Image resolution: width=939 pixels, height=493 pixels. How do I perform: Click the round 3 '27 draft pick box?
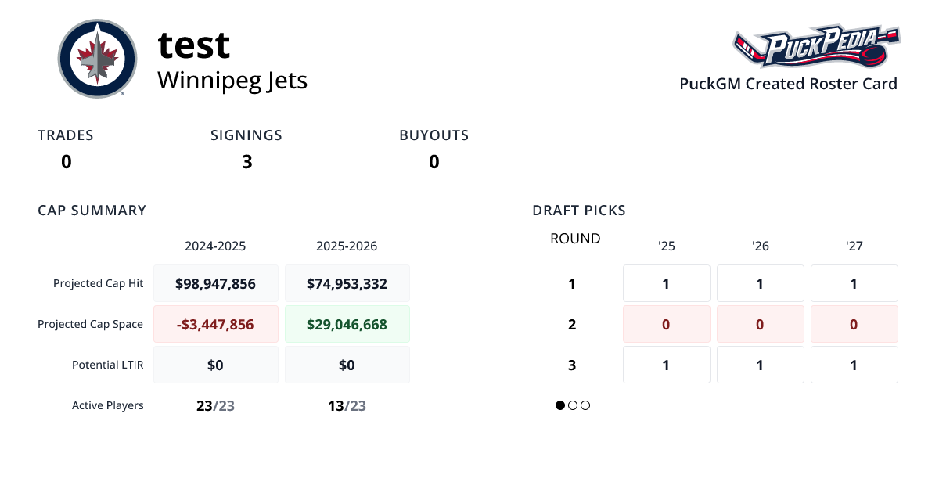854,365
